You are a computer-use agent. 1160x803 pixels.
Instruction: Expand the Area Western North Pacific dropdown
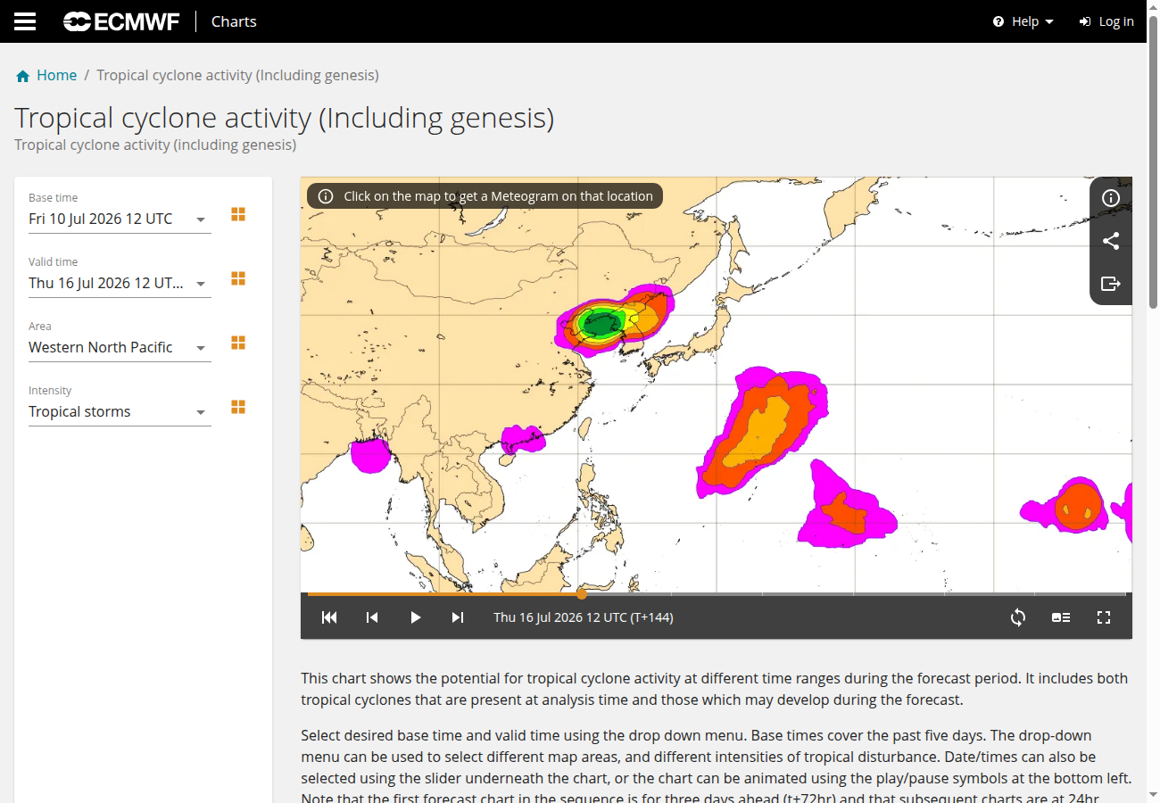point(120,348)
